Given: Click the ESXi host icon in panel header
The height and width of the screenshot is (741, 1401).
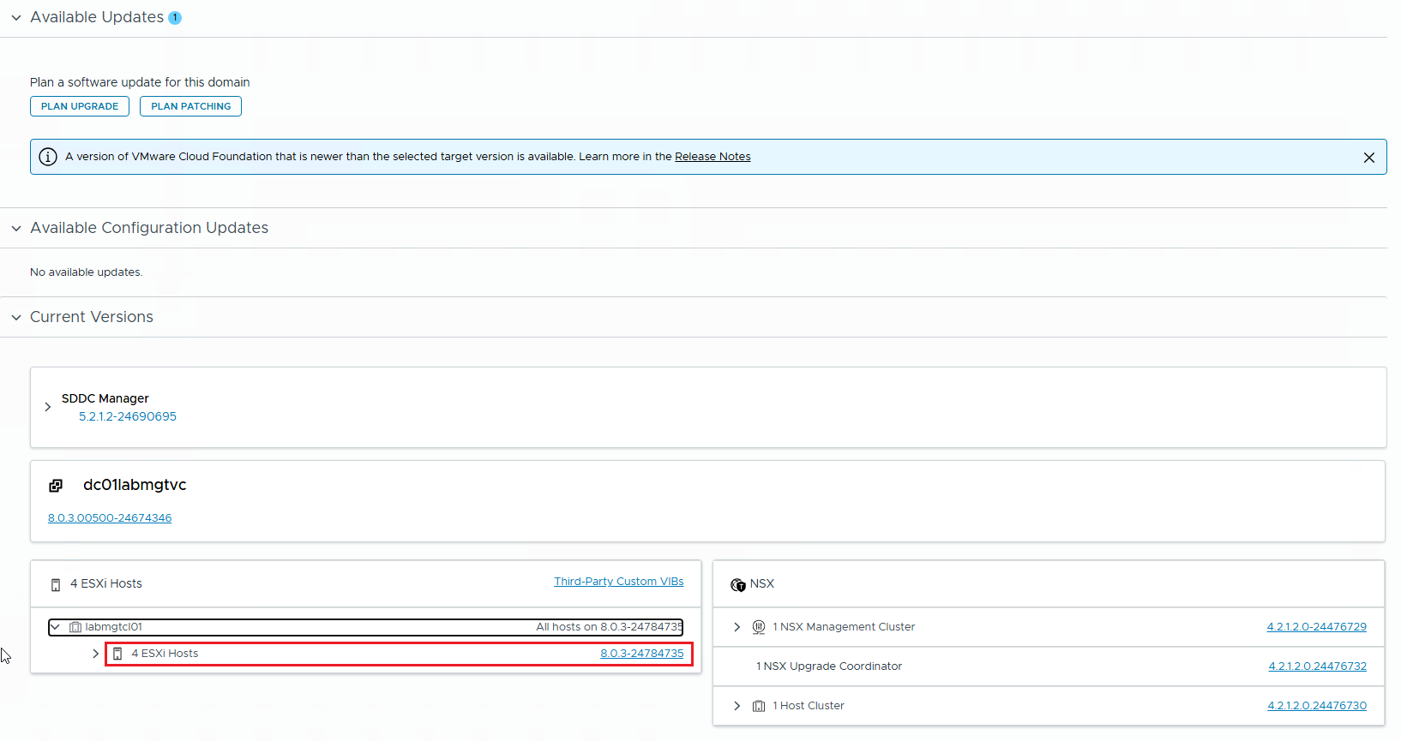Looking at the screenshot, I should pyautogui.click(x=56, y=585).
